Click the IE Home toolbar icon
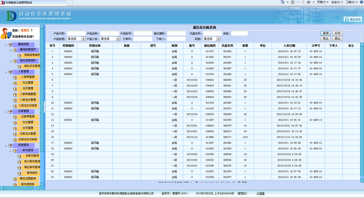The width and height of the screenshot is (364, 198). 283,2
